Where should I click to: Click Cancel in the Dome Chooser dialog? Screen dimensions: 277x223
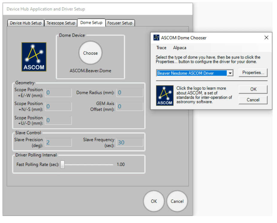253,100
